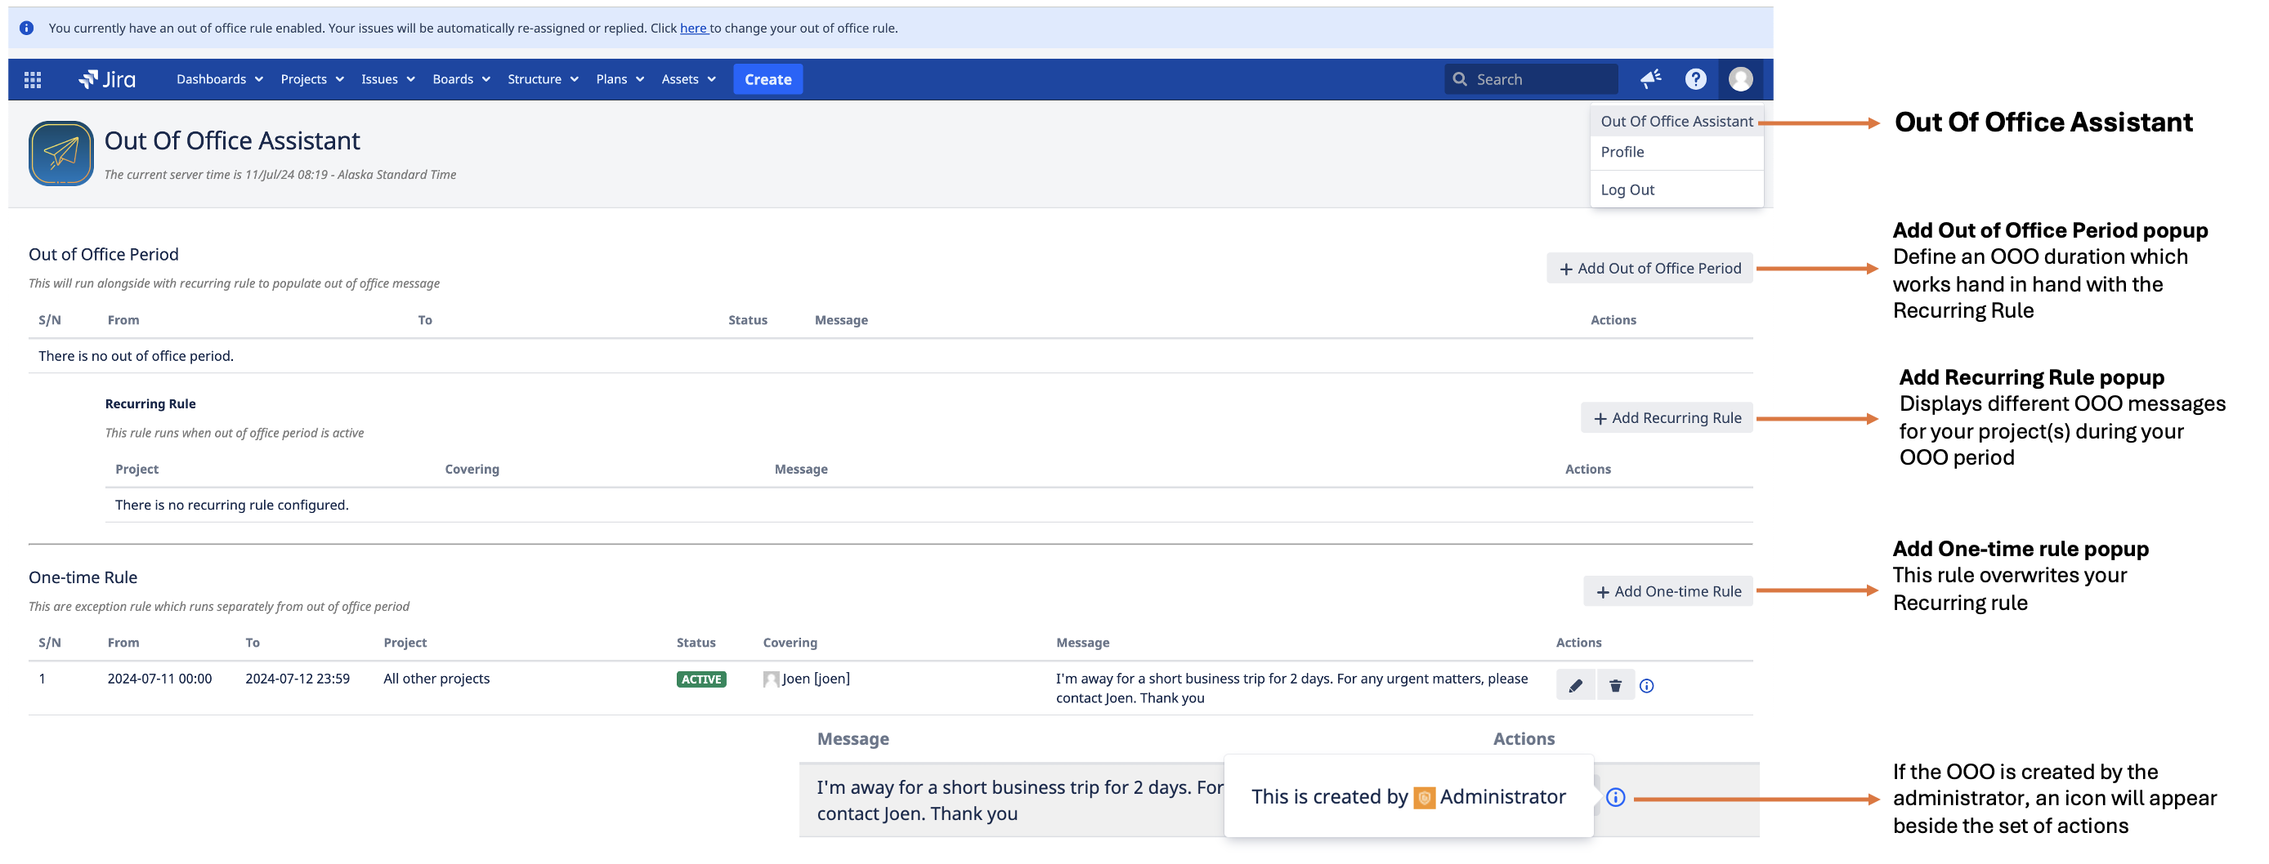The width and height of the screenshot is (2269, 864).
Task: Click the info icon beside the trash icon
Action: (x=1646, y=685)
